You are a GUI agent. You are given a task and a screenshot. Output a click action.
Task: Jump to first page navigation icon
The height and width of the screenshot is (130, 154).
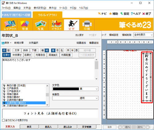120,127
